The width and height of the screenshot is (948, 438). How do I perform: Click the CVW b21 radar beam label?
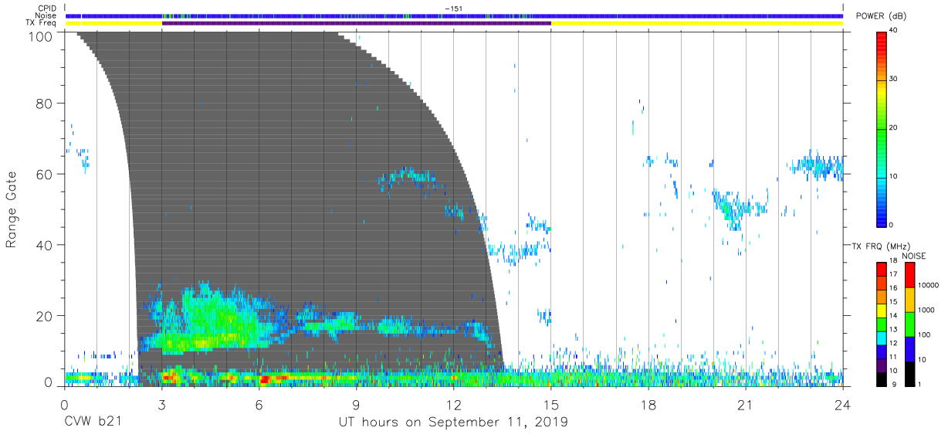(93, 422)
